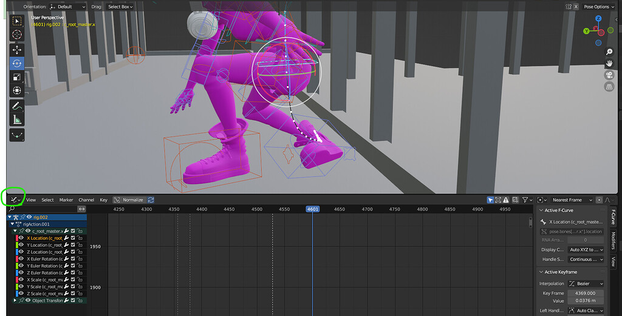The width and height of the screenshot is (622, 316).
Task: Open the Pose Options dropdown
Action: [598, 7]
